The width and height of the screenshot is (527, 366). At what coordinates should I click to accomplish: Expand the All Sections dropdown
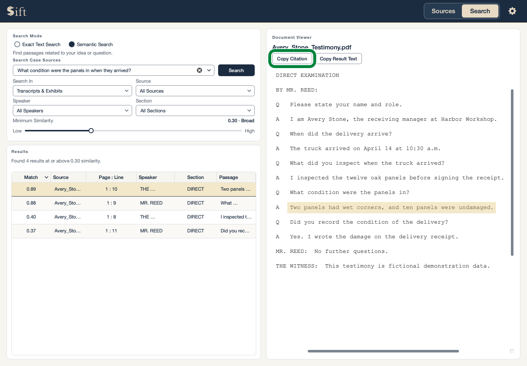pyautogui.click(x=195, y=111)
